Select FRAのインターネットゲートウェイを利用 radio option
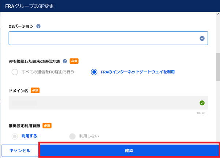Image resolution: width=220 pixels, height=158 pixels. pos(94,72)
